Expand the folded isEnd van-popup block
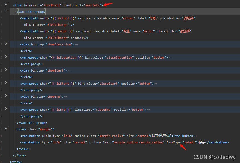The height and width of the screenshot is (163, 240). point(6,109)
